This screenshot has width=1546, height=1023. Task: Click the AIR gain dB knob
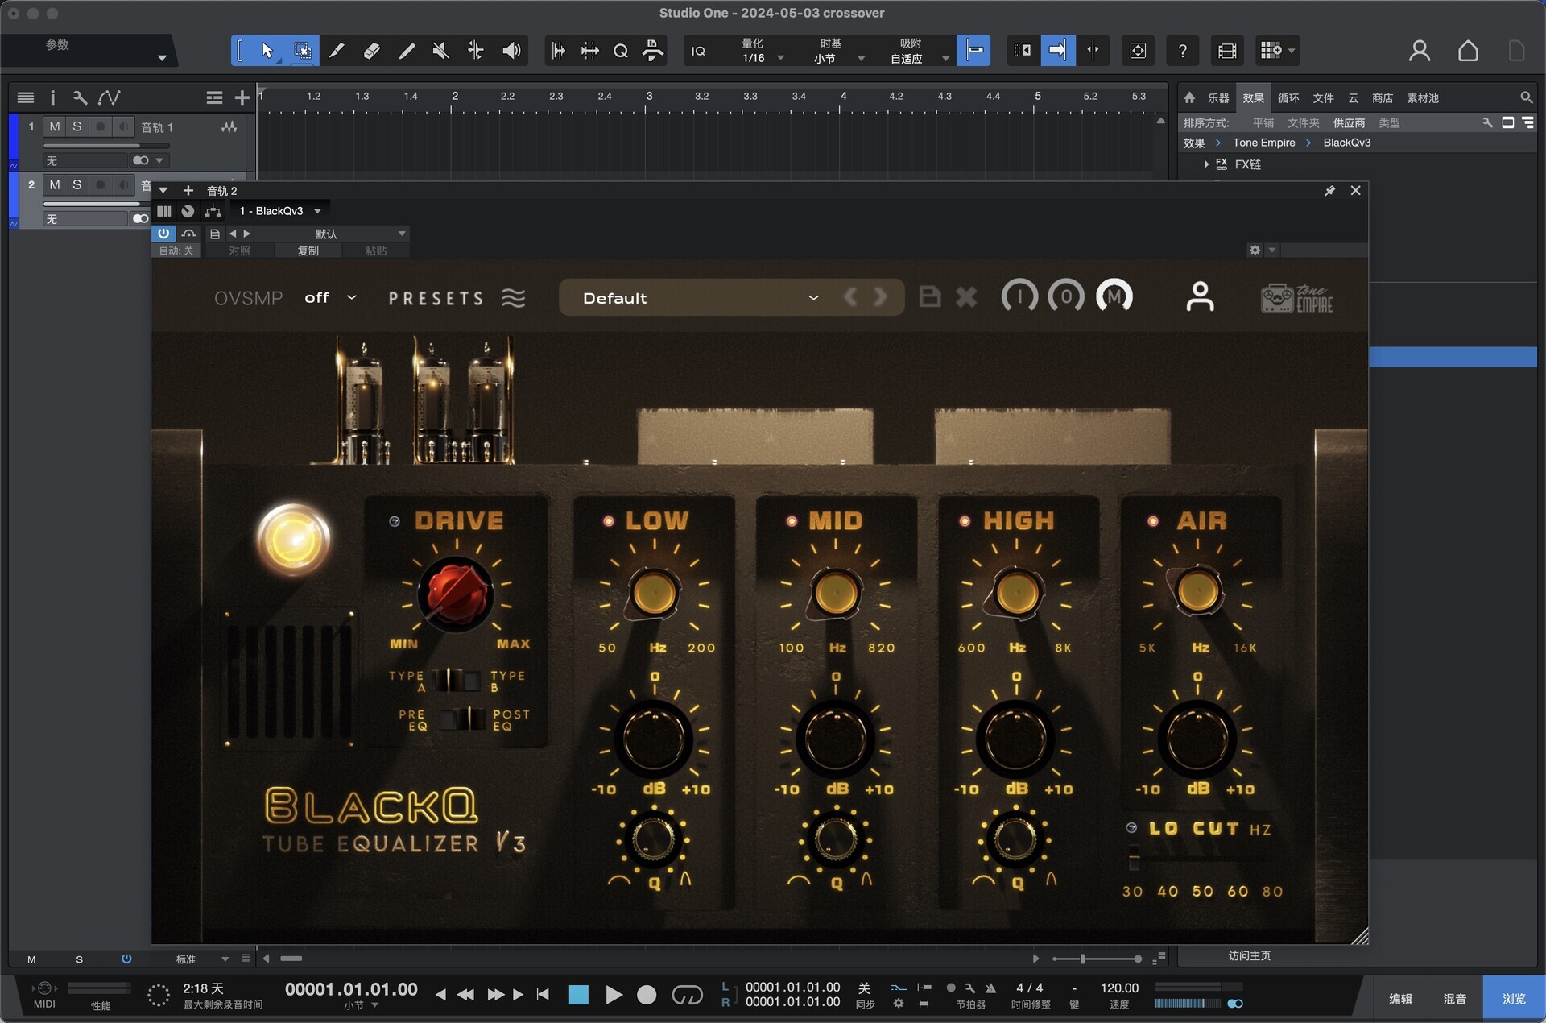pos(1197,739)
